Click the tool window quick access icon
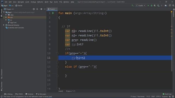 point(2,97)
